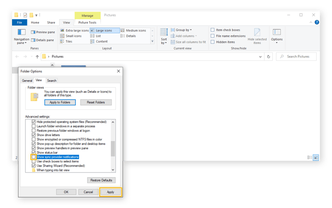Click Apply in Folder Options
The height and width of the screenshot is (208, 332).
click(110, 192)
